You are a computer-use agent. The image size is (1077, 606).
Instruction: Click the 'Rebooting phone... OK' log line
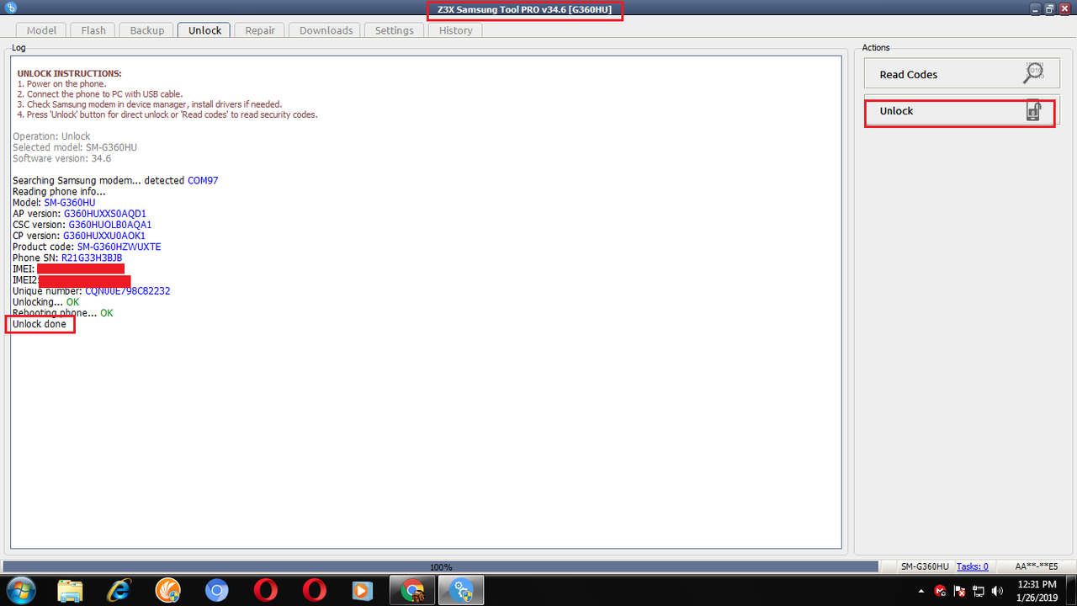tap(62, 313)
